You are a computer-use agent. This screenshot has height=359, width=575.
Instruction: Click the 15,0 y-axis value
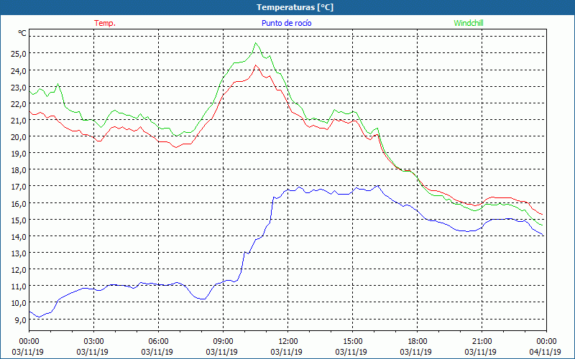point(19,220)
